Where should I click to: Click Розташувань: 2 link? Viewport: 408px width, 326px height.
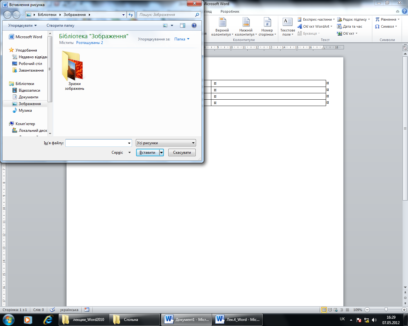coord(90,43)
